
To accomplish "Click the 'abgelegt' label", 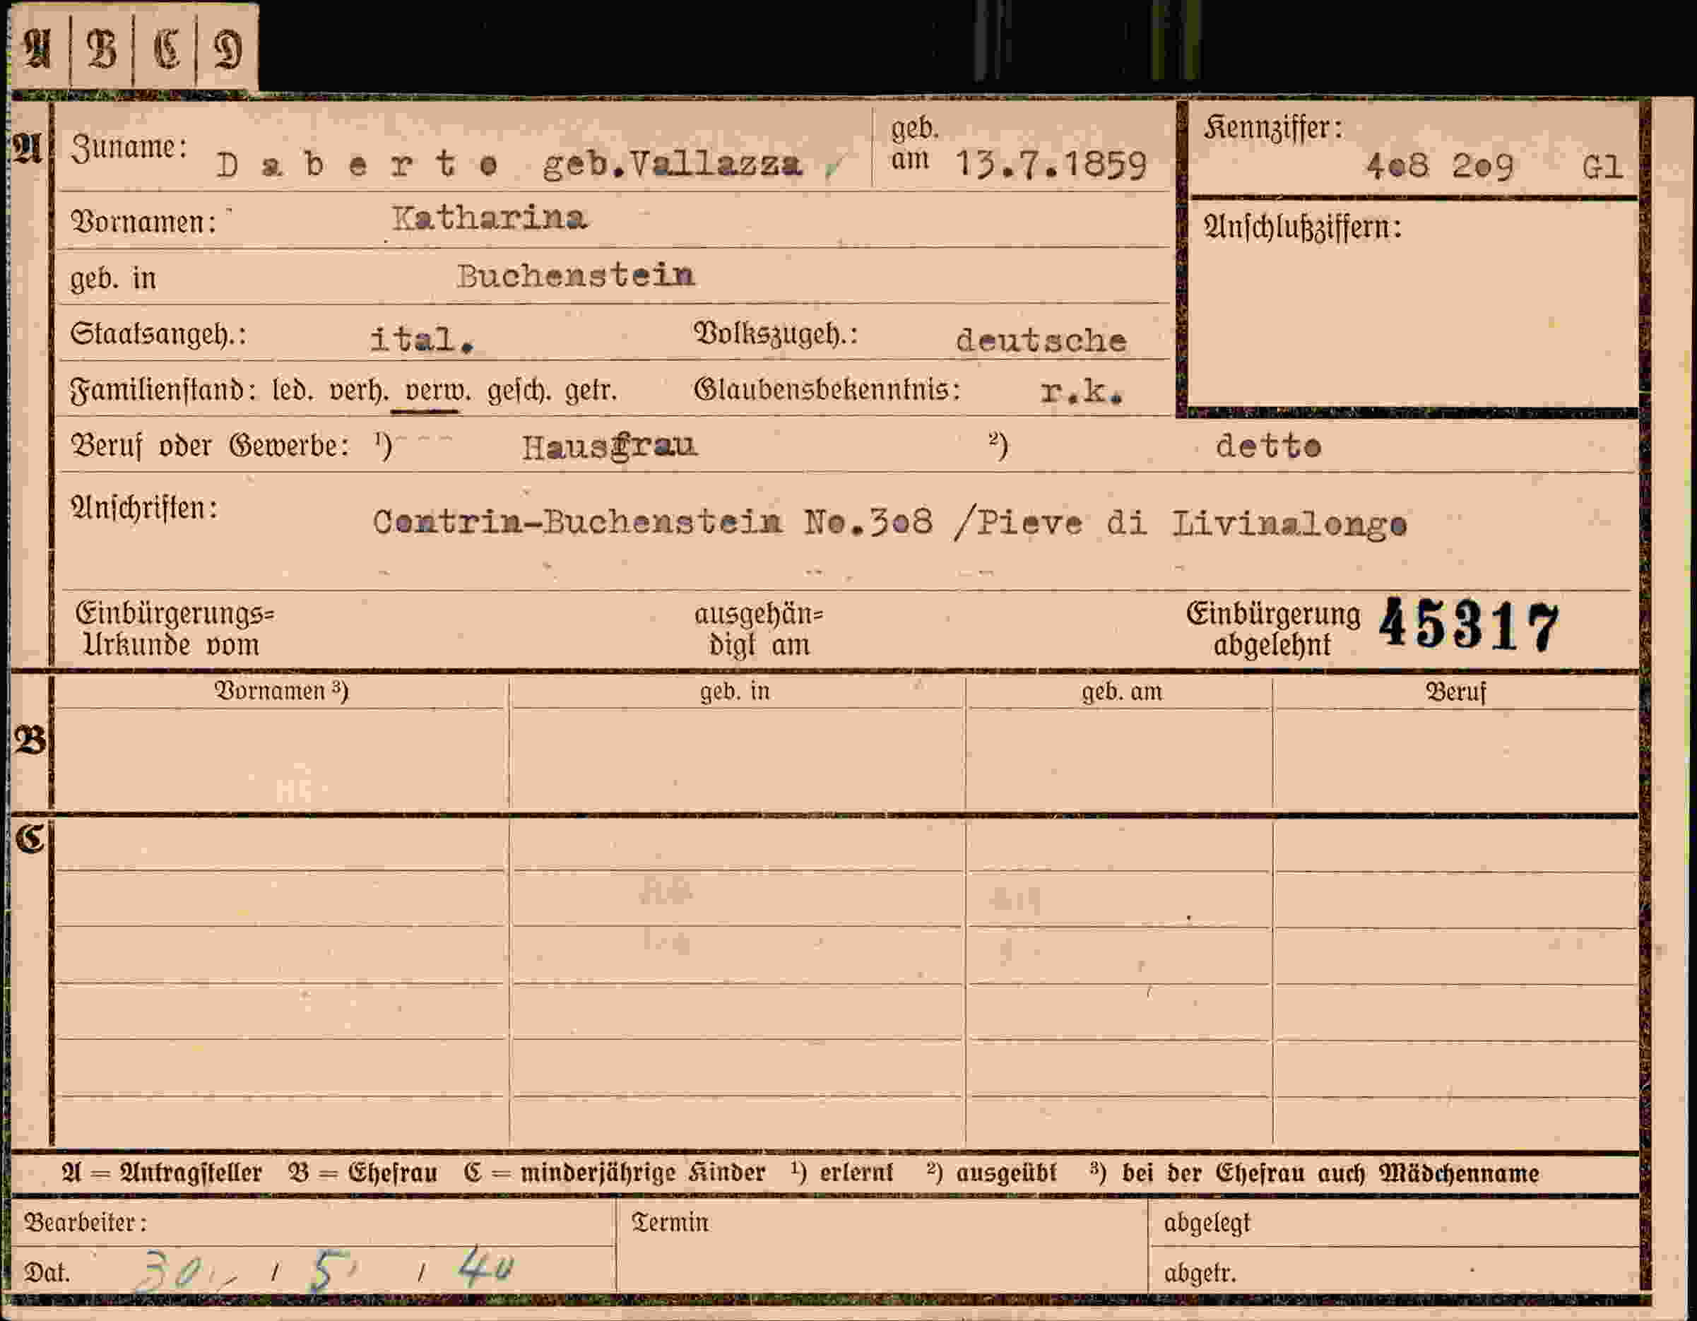I will [1207, 1224].
